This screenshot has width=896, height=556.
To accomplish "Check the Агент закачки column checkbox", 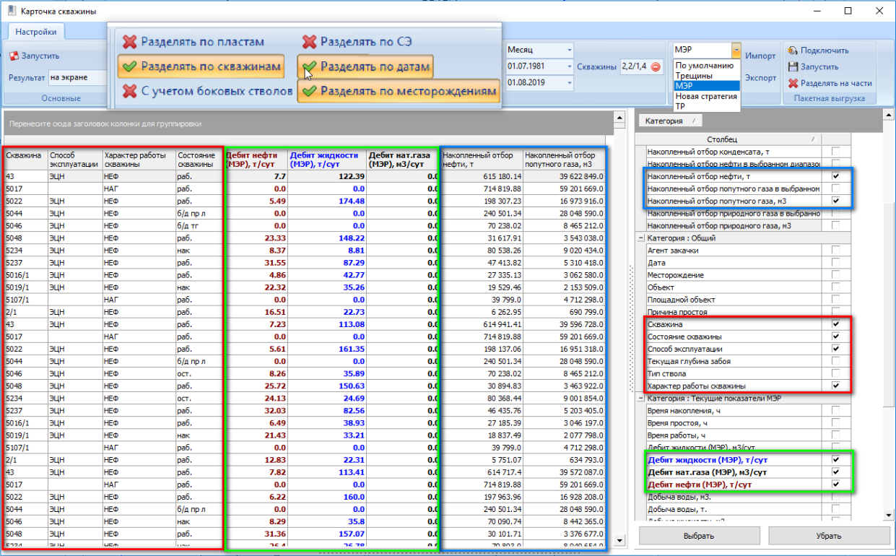I will click(835, 251).
